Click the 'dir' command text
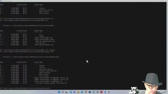This screenshot has width=168, height=94. pyautogui.click(x=52, y=52)
